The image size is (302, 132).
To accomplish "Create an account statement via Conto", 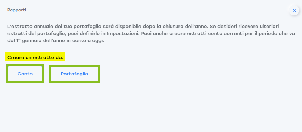I will [25, 74].
